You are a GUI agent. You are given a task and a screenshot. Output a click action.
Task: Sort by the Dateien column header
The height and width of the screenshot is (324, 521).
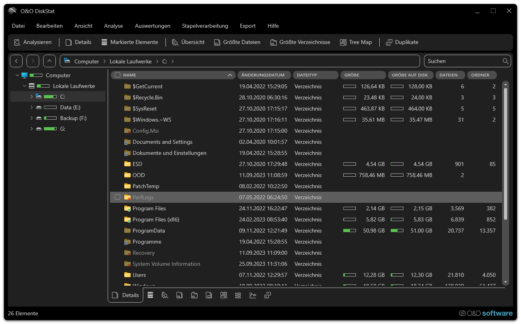(450, 75)
